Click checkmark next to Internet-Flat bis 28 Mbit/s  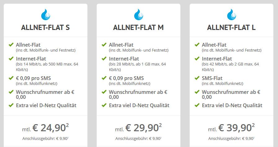[104, 58]
